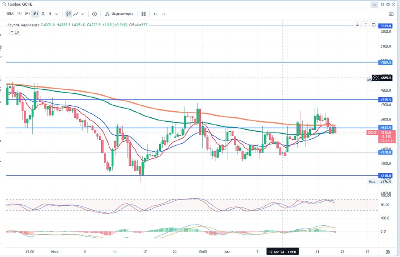The image size is (400, 257).
Task: Activate the daily Д timeframe
Action: tap(43, 14)
